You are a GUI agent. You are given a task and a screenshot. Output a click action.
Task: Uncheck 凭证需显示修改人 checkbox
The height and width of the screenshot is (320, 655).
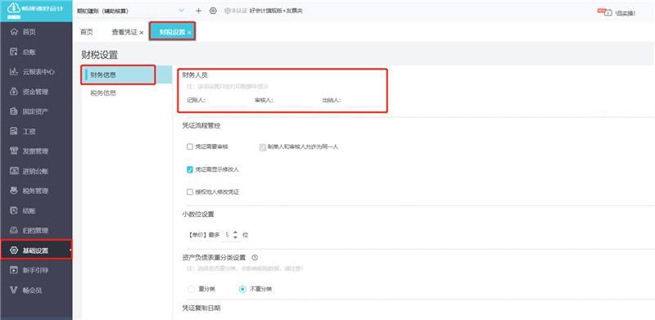pyautogui.click(x=190, y=169)
